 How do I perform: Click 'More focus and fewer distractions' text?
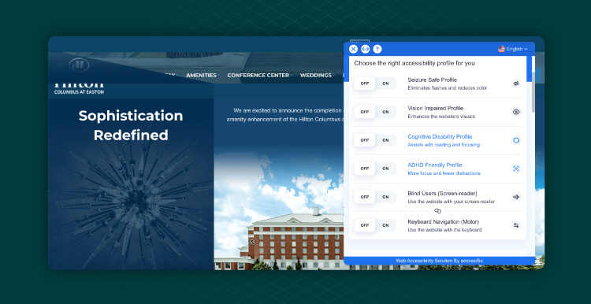tap(444, 173)
